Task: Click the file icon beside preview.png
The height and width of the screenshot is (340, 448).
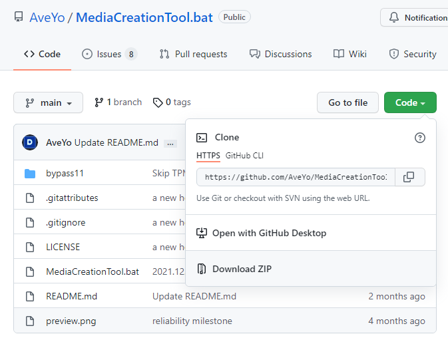Action: [30, 321]
